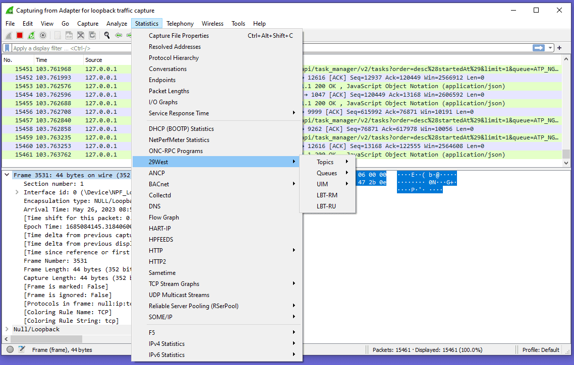Expand the Interface id tree item
574x365 pixels.
click(17, 192)
